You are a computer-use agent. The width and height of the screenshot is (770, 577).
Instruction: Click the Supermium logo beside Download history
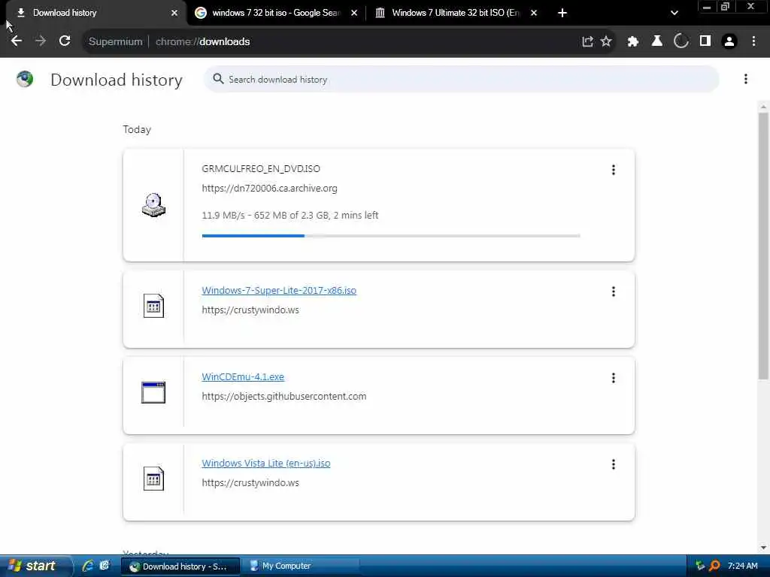[x=25, y=79]
